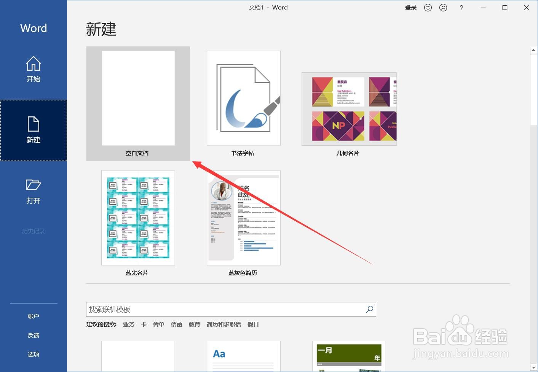Minimize the Word window
Image resolution: width=538 pixels, height=372 pixels.
point(483,8)
